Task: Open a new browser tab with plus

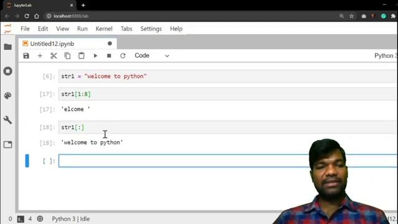Action: click(x=83, y=5)
